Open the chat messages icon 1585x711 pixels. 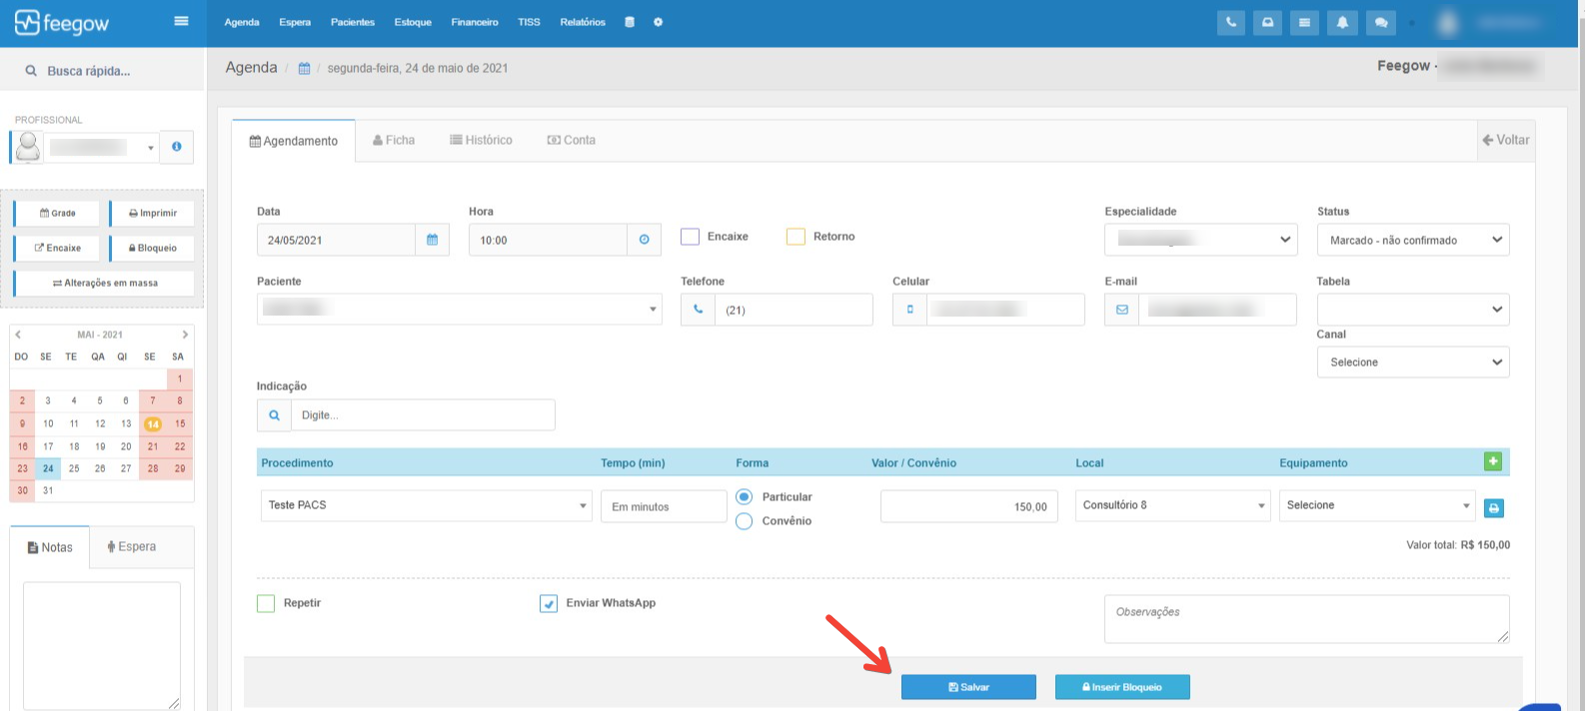[1381, 22]
